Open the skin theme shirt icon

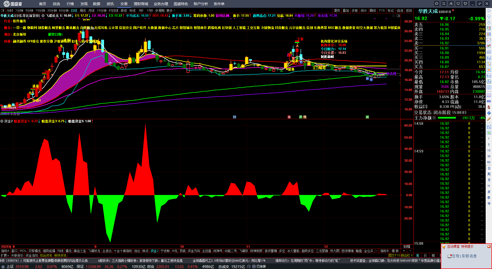[x=465, y=4]
